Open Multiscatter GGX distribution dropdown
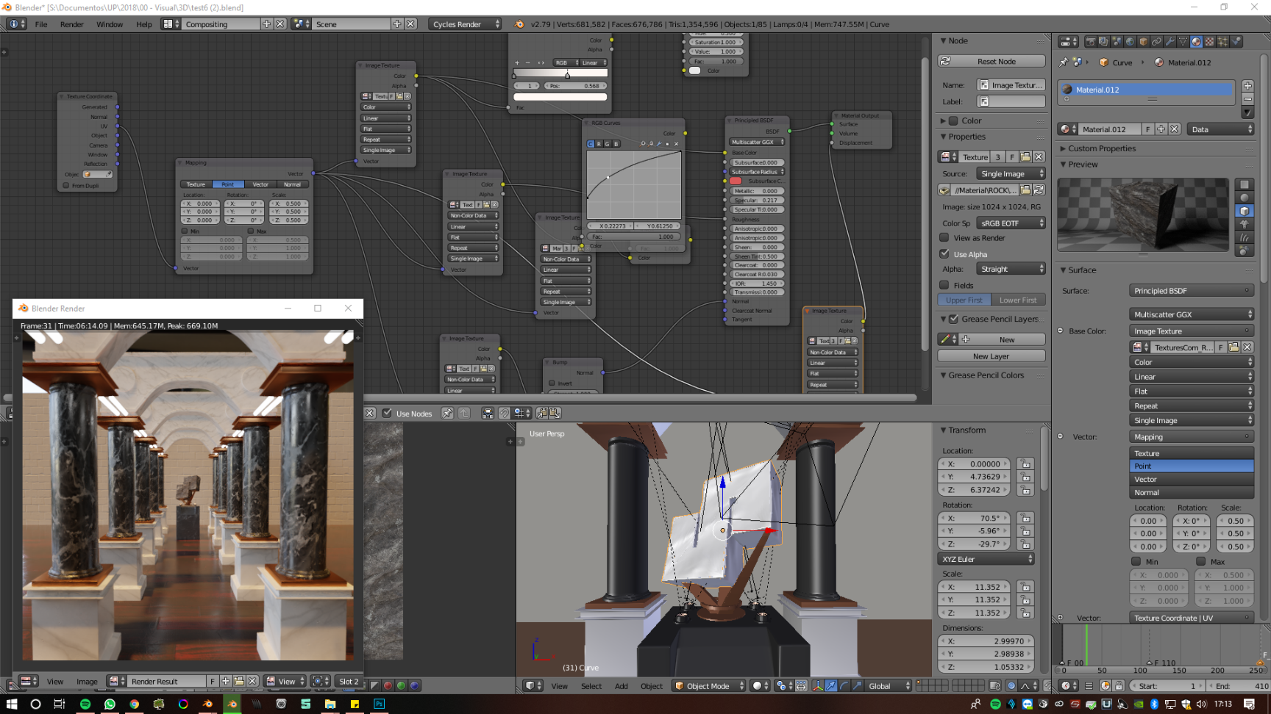Screen dimensions: 1271x714 [1192, 314]
